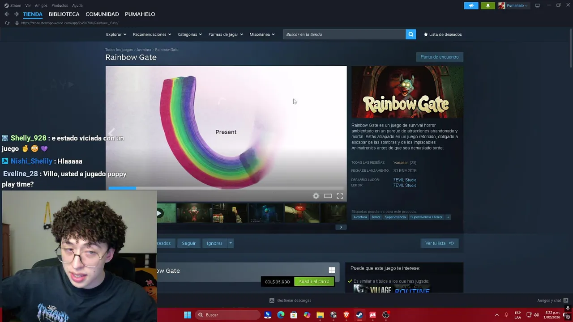Switch to the TIENDA tab
The image size is (573, 322).
pyautogui.click(x=33, y=14)
